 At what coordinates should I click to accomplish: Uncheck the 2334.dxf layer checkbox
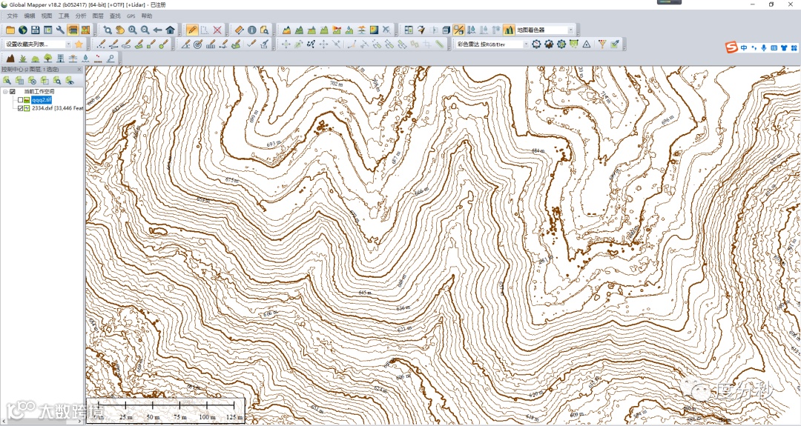point(20,108)
